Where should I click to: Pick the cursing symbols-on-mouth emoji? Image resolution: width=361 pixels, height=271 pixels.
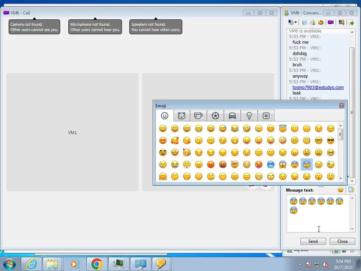pyautogui.click(x=223, y=164)
